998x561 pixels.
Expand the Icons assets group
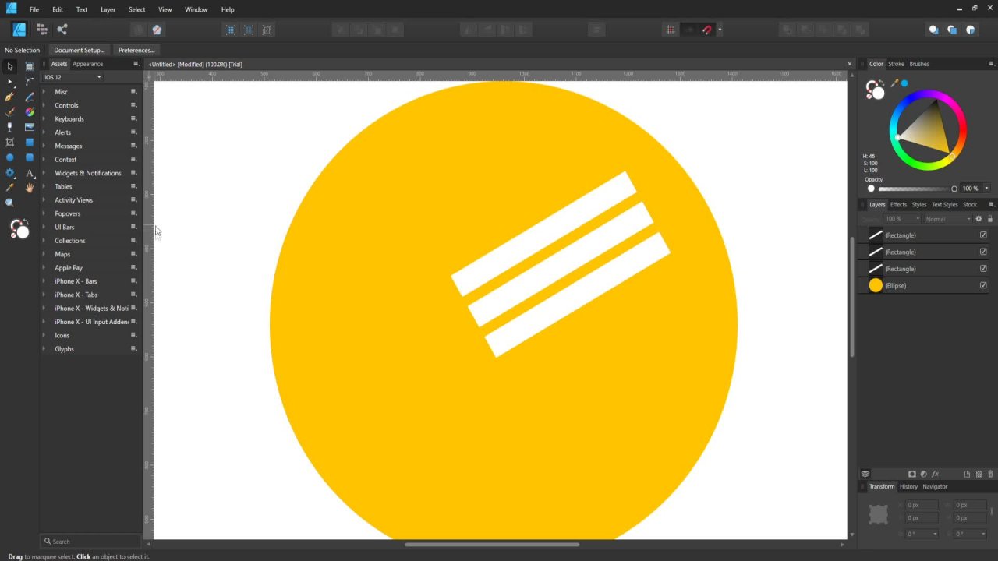click(44, 335)
